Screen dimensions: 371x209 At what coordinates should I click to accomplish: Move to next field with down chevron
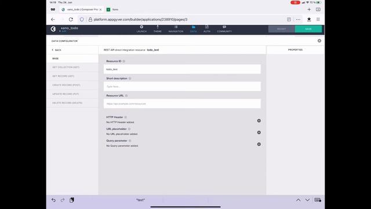click(x=307, y=200)
